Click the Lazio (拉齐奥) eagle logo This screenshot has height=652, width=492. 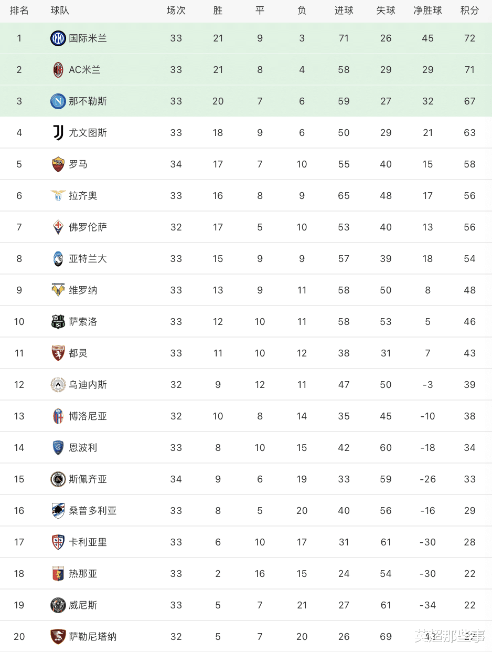(58, 196)
